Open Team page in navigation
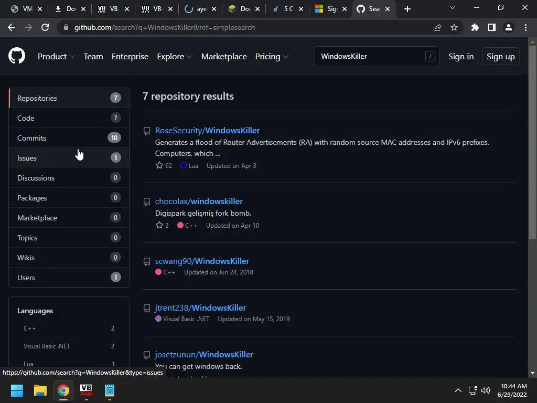 (93, 57)
